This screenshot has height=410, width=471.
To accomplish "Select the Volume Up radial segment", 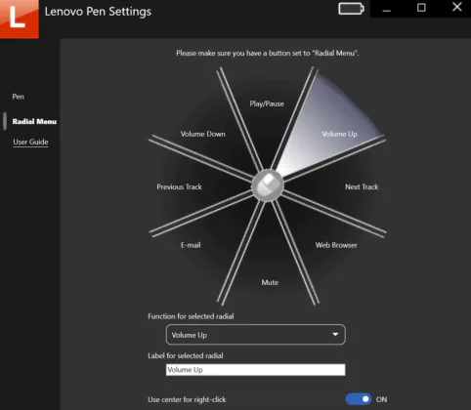I will click(x=339, y=134).
